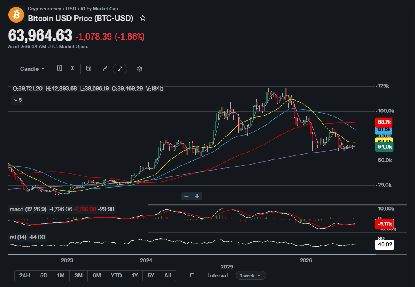Screen dimensions: 415x287
Task: Click the 10.00k MACD axis label
Action: click(386, 209)
